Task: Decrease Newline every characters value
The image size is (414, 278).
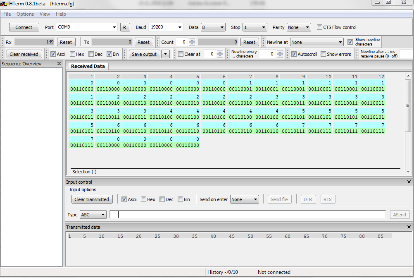Action: point(280,56)
